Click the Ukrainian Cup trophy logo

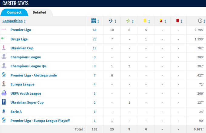point(4,48)
